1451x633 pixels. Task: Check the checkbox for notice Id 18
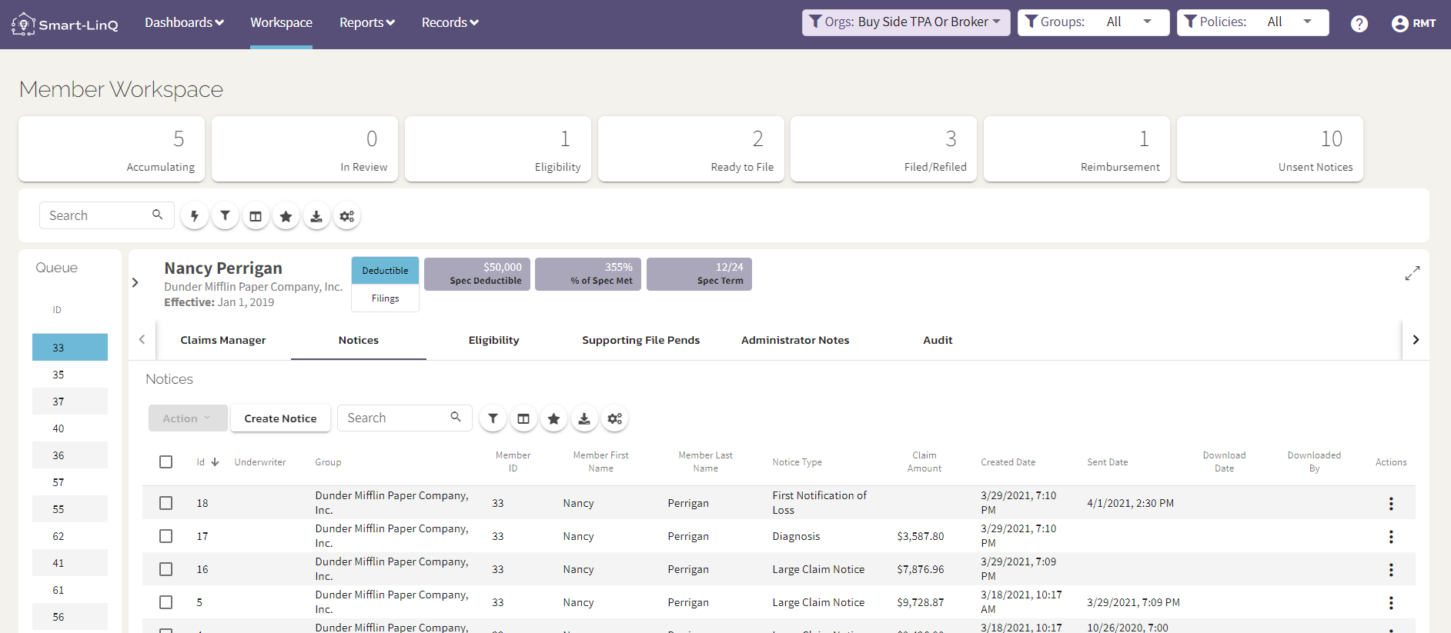point(165,503)
